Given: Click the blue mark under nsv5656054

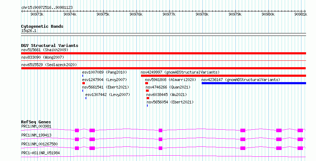Looking at the screenshot, I should [x=147, y=106].
